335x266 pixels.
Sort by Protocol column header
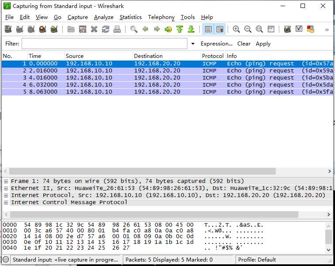point(213,56)
